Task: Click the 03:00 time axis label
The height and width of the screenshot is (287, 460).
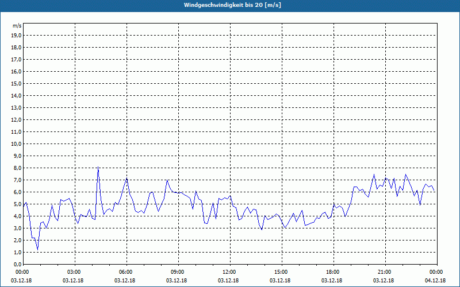Action: click(x=75, y=272)
